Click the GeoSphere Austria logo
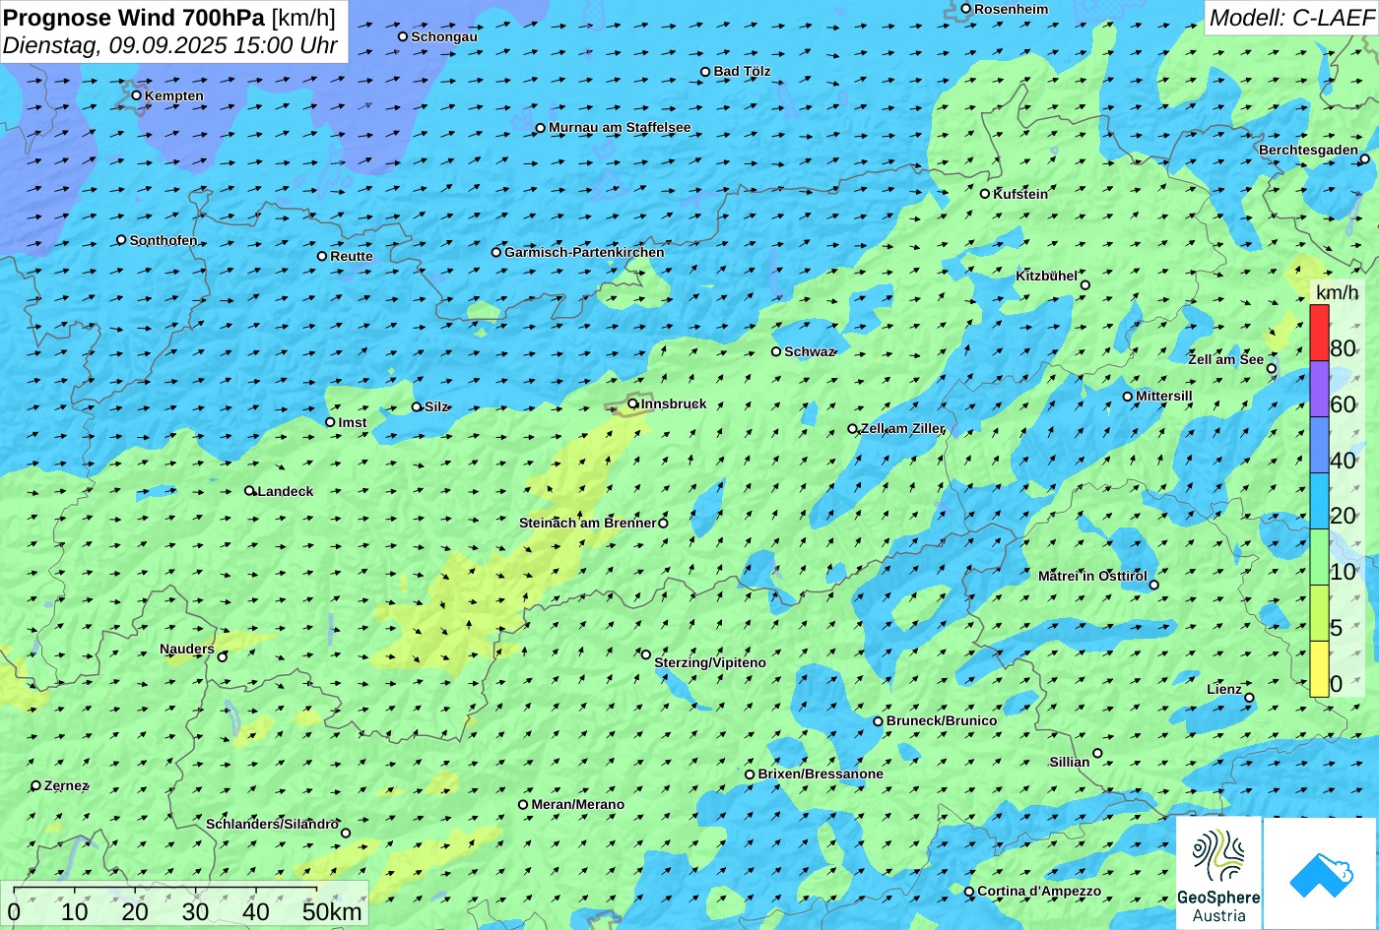This screenshot has width=1379, height=930. coord(1218,873)
